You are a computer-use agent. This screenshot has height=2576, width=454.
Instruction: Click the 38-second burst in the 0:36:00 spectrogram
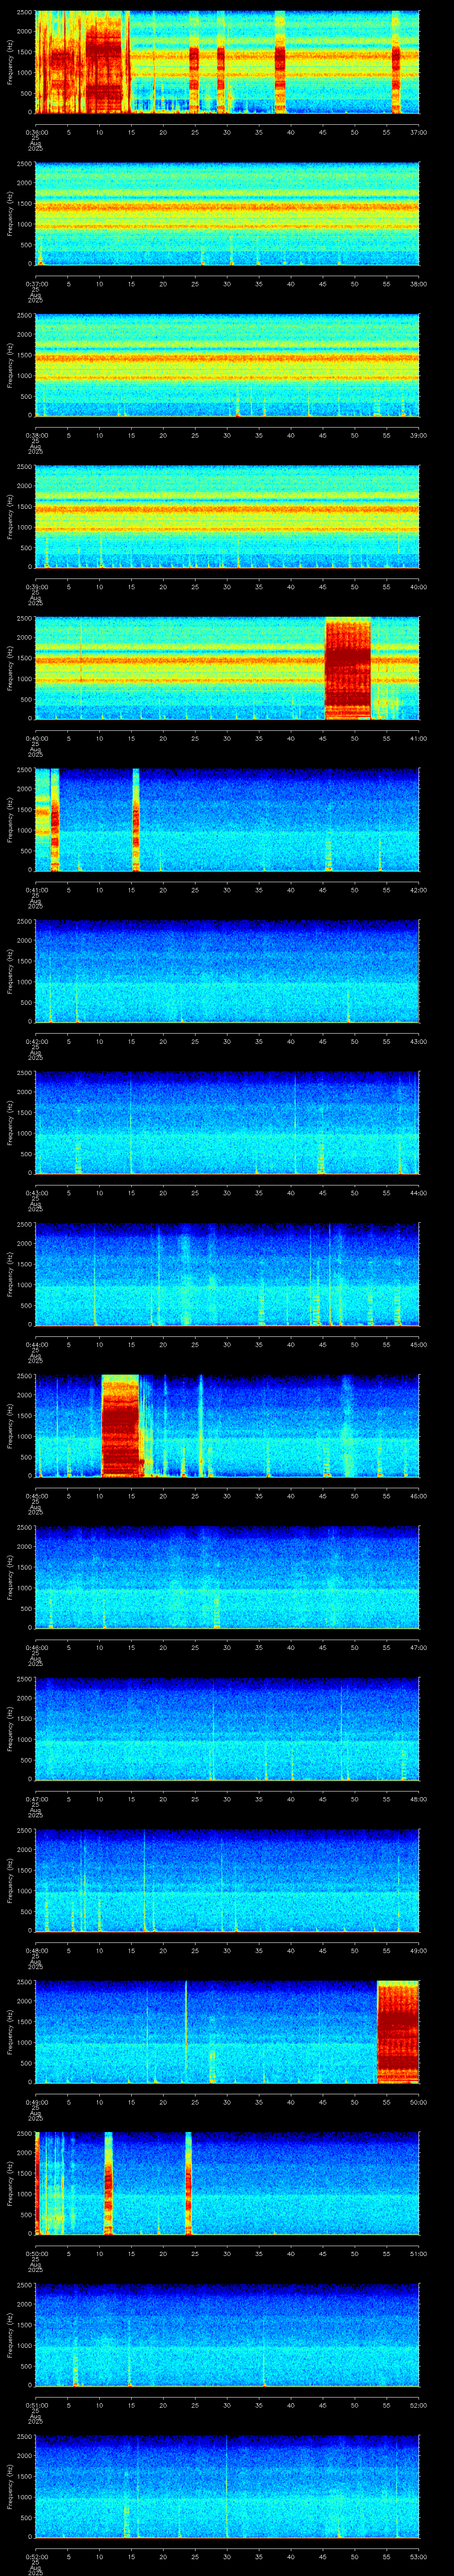pyautogui.click(x=280, y=62)
